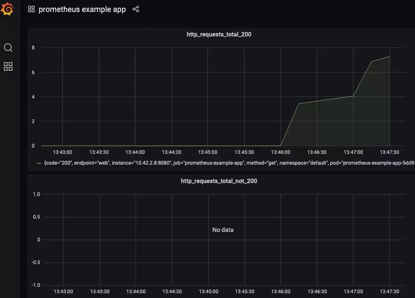Click the y-axis value 1.0 on the bottom chart

tap(37, 194)
